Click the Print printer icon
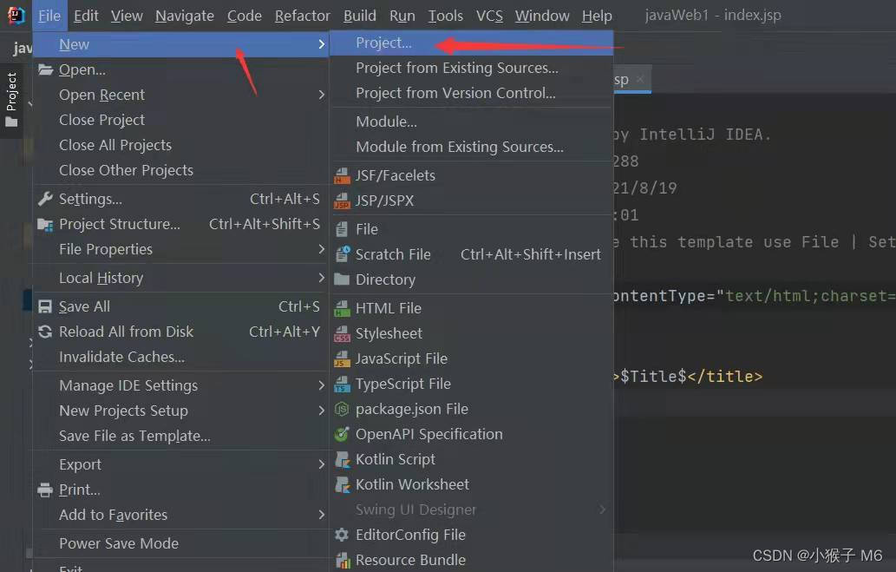 pyautogui.click(x=45, y=490)
